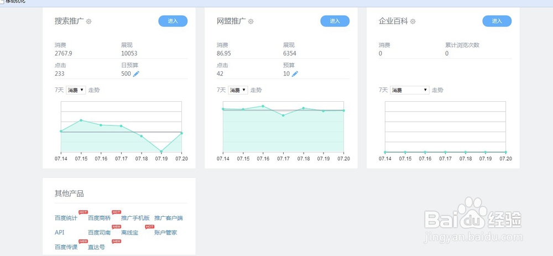Edit 日预算 500 with pencil icon

136,74
